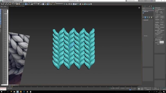Switch to the Motion command panel tab
Image resolution: width=166 pixels, height=93 pixels.
click(x=149, y=6)
